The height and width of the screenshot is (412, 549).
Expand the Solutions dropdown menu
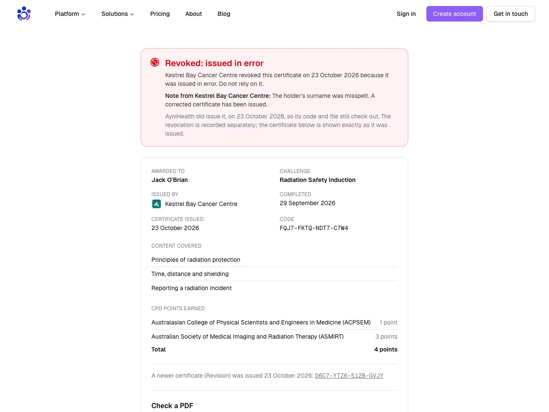coord(118,14)
